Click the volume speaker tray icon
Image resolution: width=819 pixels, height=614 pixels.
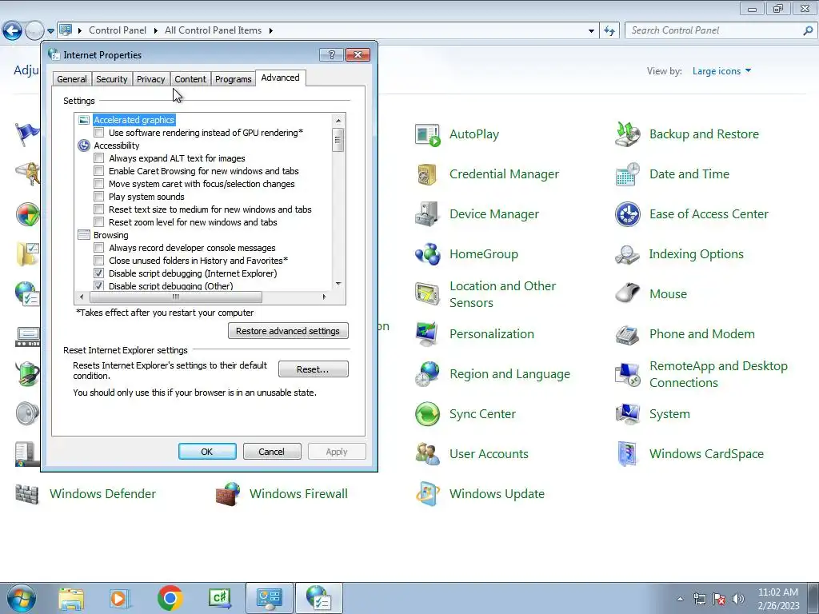(738, 599)
